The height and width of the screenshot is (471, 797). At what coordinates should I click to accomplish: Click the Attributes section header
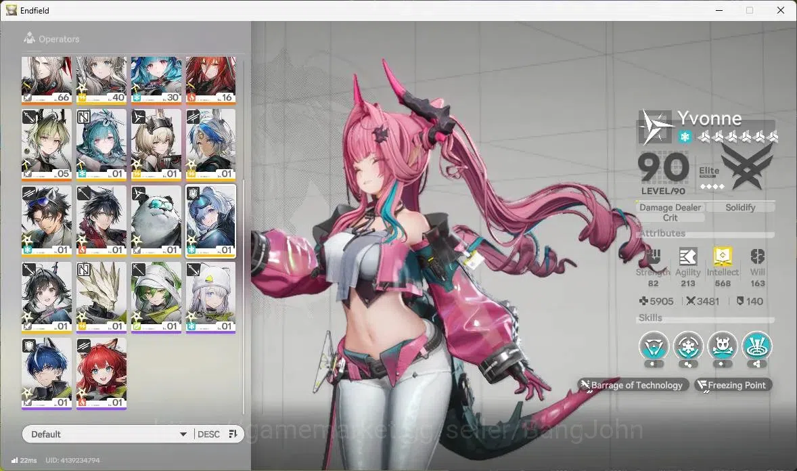pyautogui.click(x=662, y=233)
